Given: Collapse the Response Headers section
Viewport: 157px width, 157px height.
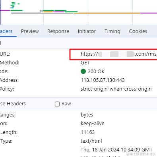Looking at the screenshot, I should pos(13,104).
